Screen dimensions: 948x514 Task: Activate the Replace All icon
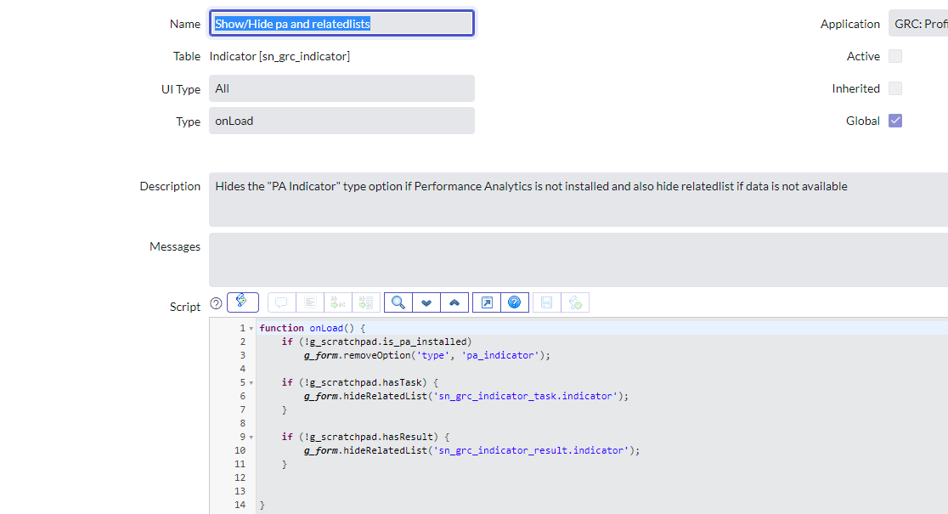point(367,302)
